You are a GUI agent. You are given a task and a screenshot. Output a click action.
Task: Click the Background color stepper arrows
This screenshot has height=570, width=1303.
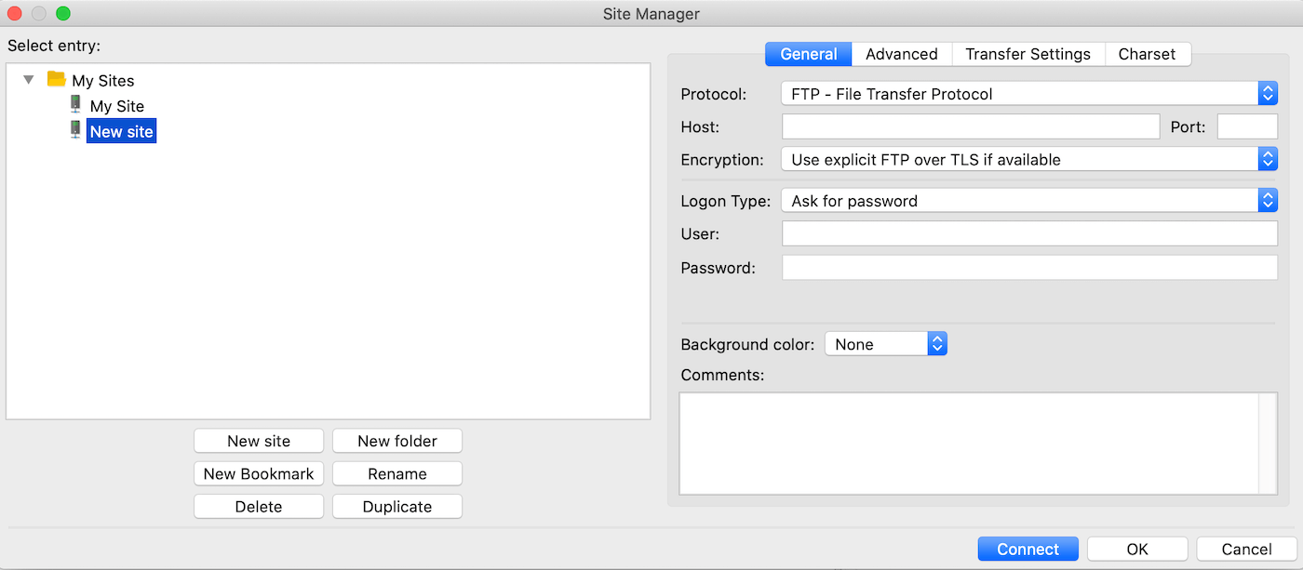(937, 343)
